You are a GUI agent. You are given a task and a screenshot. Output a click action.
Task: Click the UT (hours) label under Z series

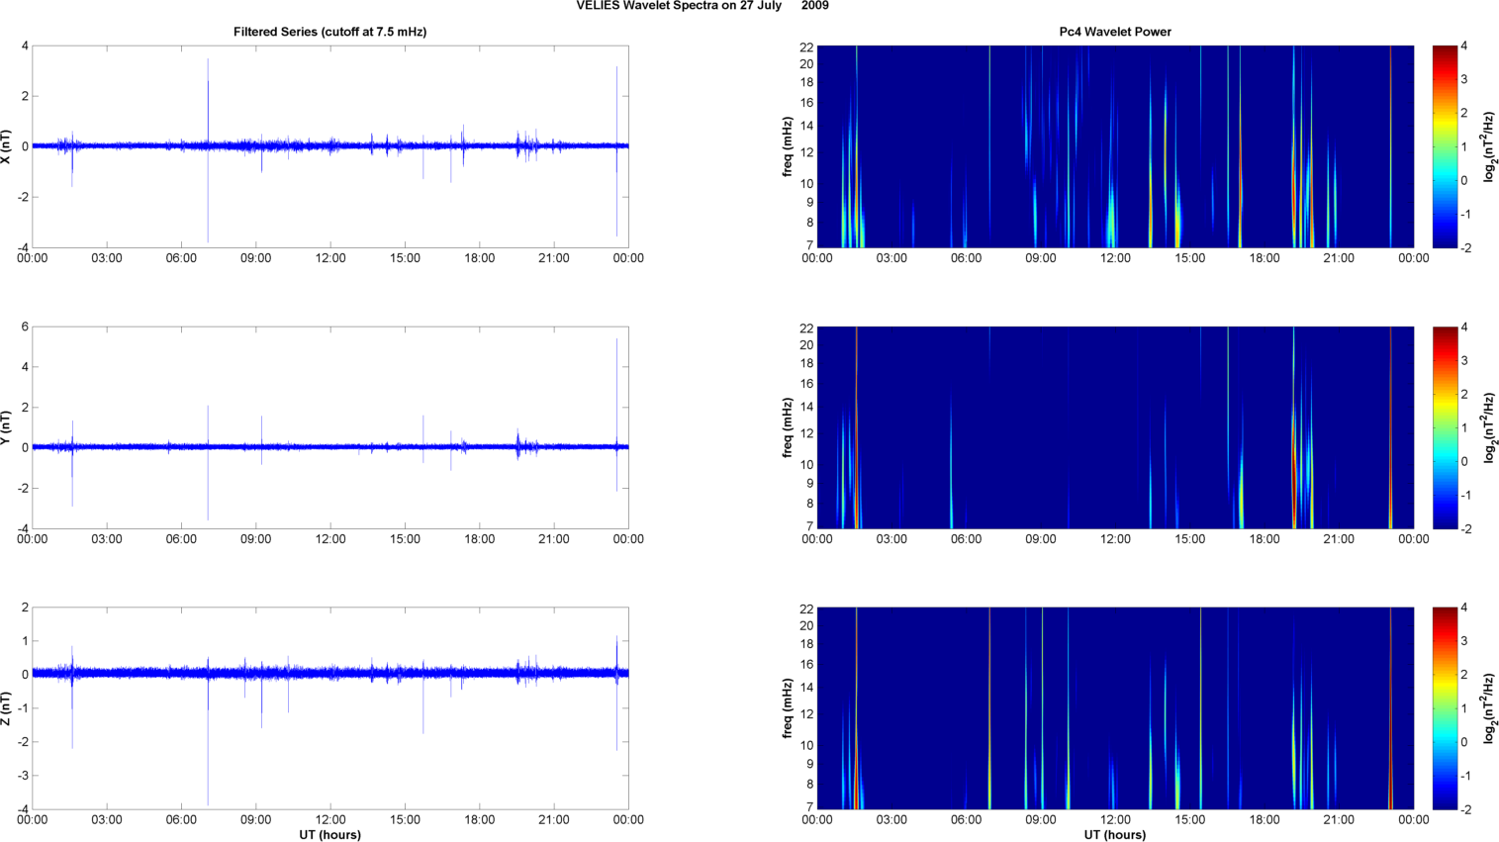[x=329, y=835]
